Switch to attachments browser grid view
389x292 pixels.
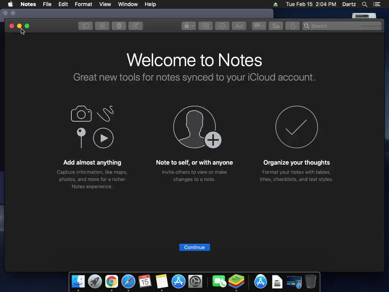point(102,26)
